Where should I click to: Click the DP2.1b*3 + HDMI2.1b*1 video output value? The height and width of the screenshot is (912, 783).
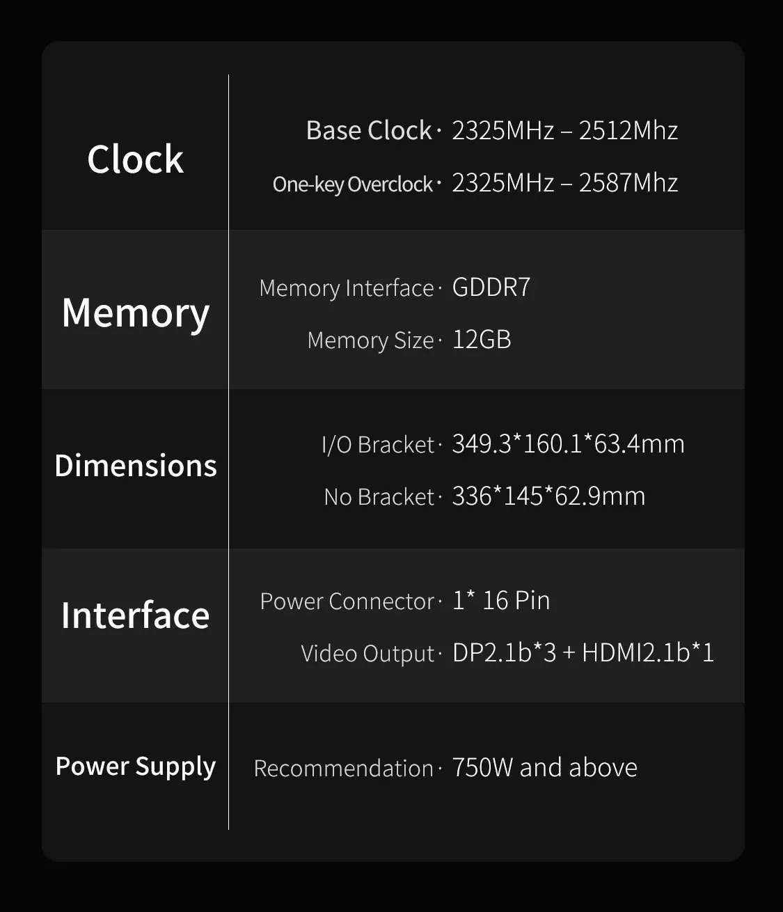[x=583, y=653]
